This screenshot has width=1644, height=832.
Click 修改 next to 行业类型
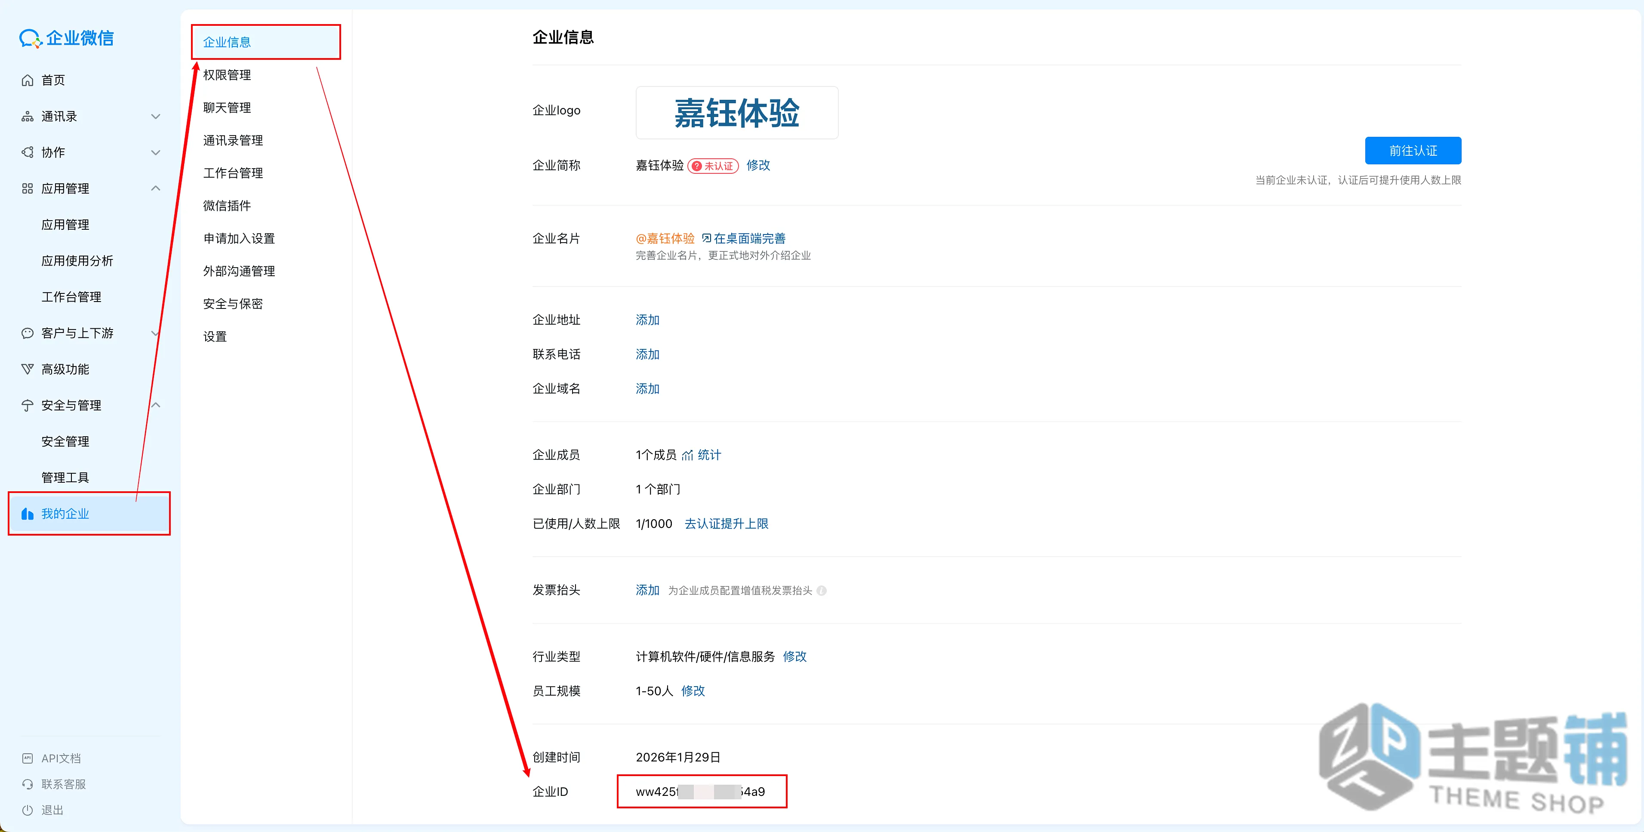794,656
